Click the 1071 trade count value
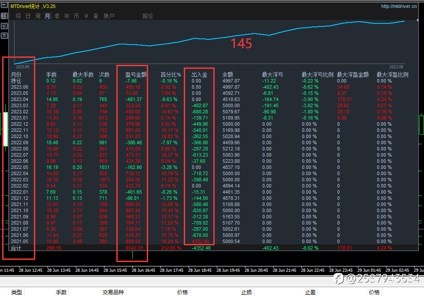The height and width of the screenshot is (296, 424). tap(104, 180)
